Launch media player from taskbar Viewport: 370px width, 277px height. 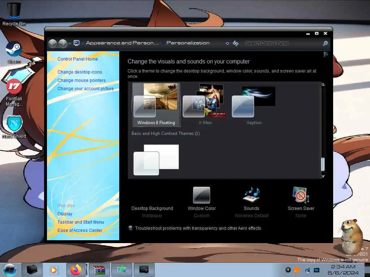(53, 270)
